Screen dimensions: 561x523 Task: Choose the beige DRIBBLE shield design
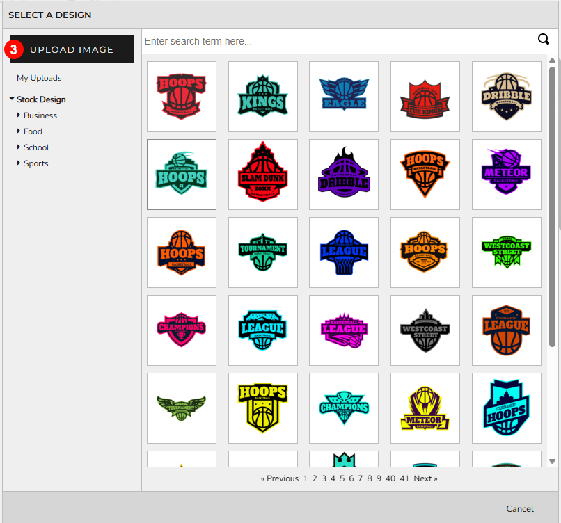pyautogui.click(x=507, y=97)
